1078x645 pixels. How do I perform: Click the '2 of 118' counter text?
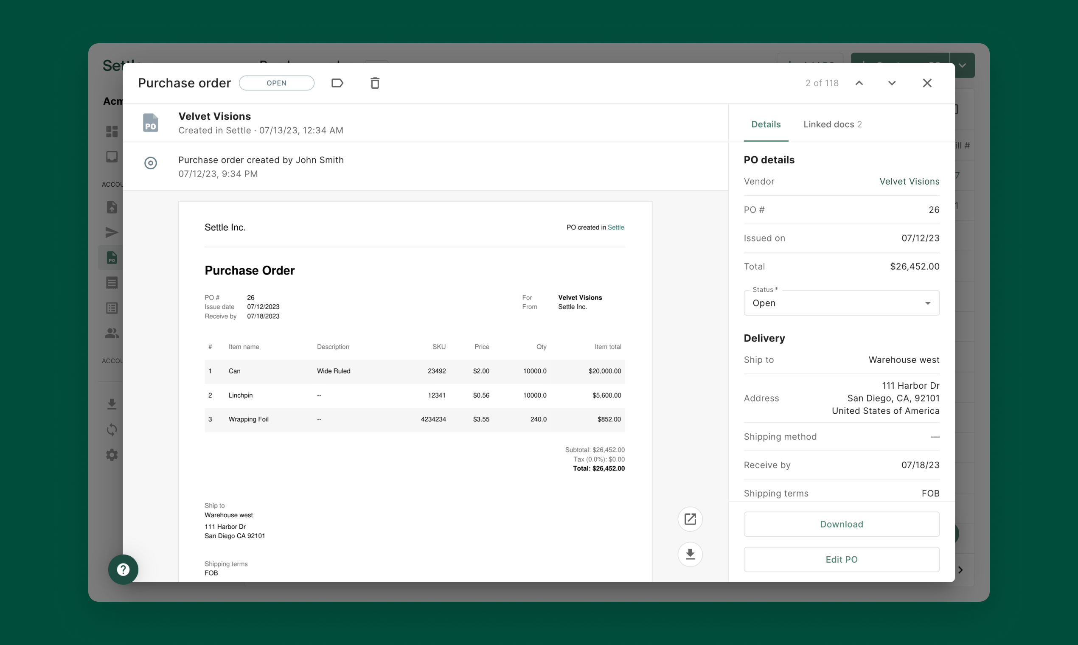[822, 83]
